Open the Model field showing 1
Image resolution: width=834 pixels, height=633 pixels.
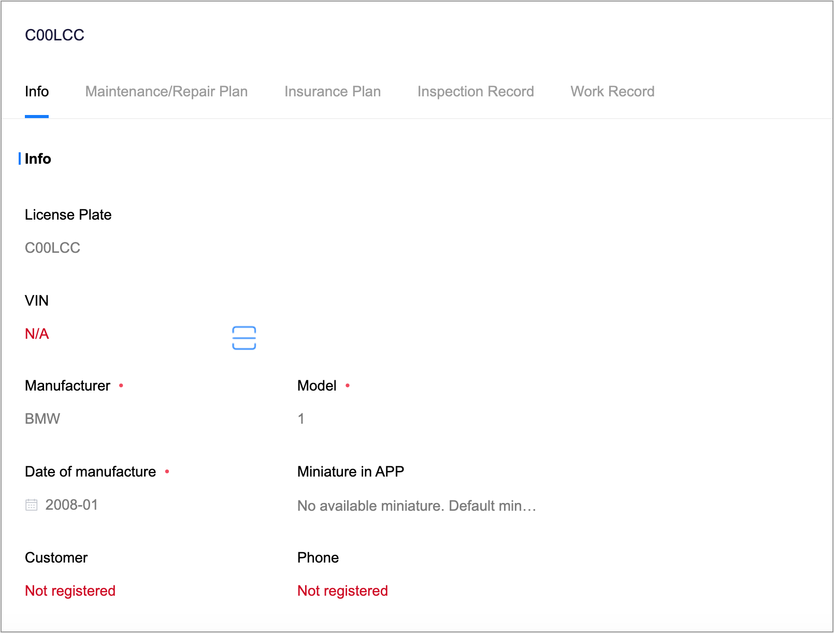[301, 419]
